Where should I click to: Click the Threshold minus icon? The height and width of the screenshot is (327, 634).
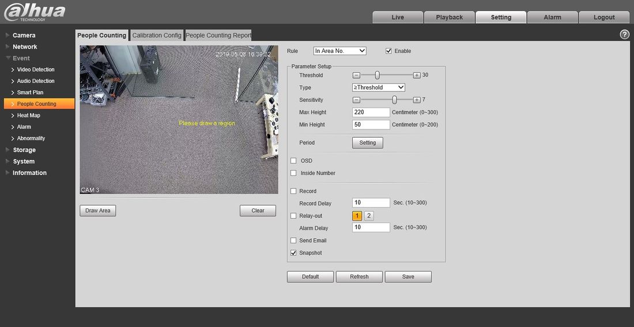(x=356, y=75)
